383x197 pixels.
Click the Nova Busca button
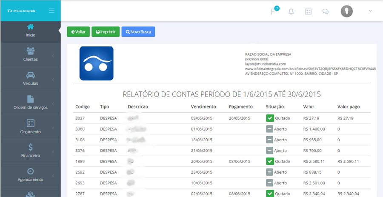(138, 32)
